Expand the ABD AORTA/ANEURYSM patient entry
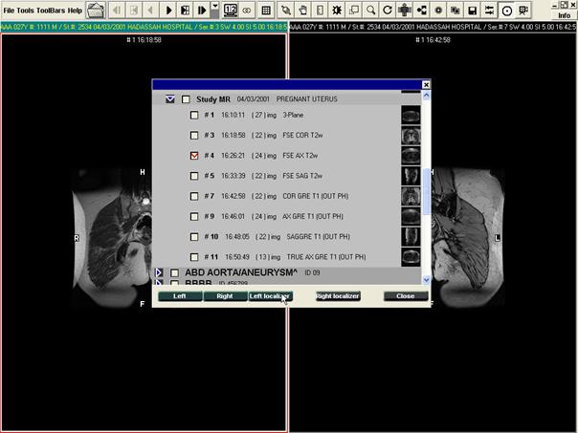The image size is (578, 433). (159, 272)
